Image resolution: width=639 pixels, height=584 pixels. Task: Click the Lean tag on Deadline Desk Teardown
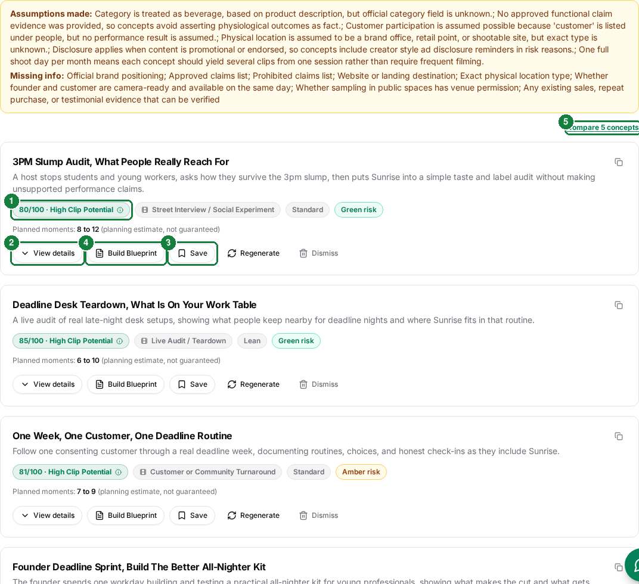point(252,341)
